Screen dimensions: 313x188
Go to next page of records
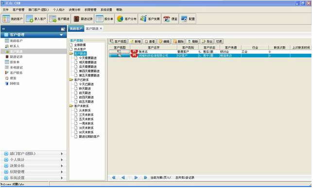[x=136, y=177]
